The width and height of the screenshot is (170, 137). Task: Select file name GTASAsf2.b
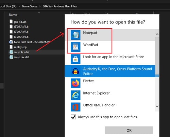click(21, 32)
